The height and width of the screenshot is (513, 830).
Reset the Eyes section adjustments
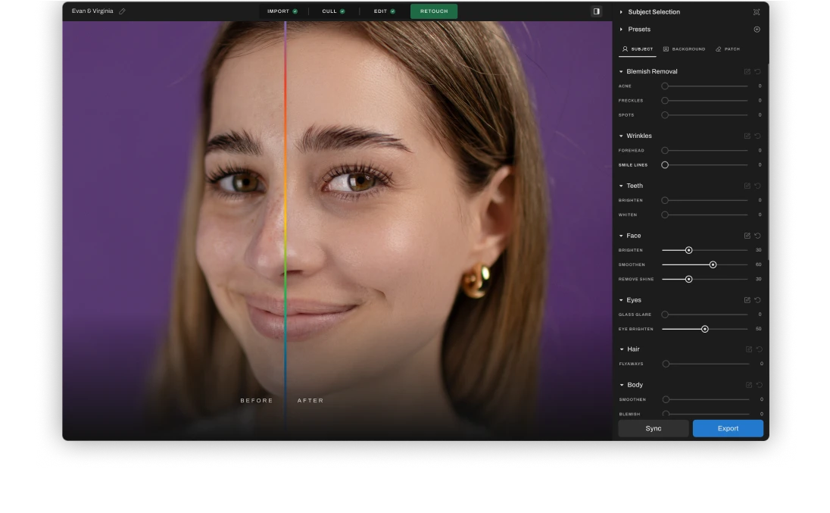[757, 300]
